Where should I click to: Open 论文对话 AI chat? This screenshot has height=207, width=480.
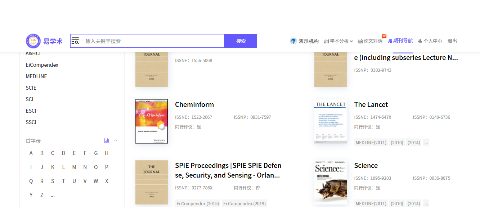pos(370,41)
